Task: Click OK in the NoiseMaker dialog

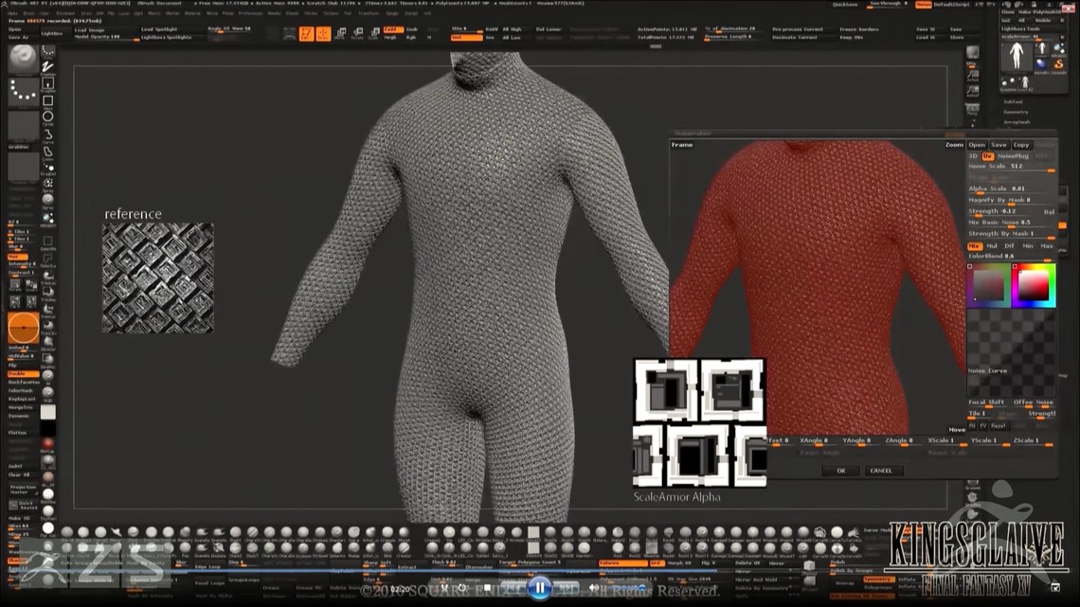Action: [x=841, y=471]
